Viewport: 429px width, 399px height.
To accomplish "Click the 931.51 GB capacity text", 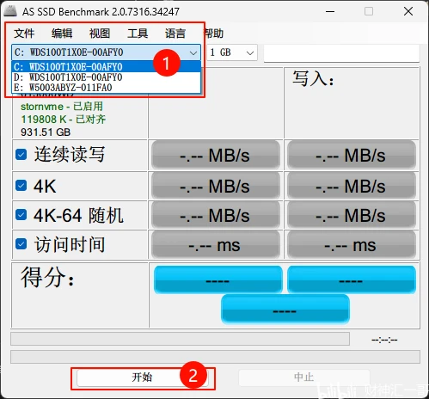I will (x=46, y=132).
